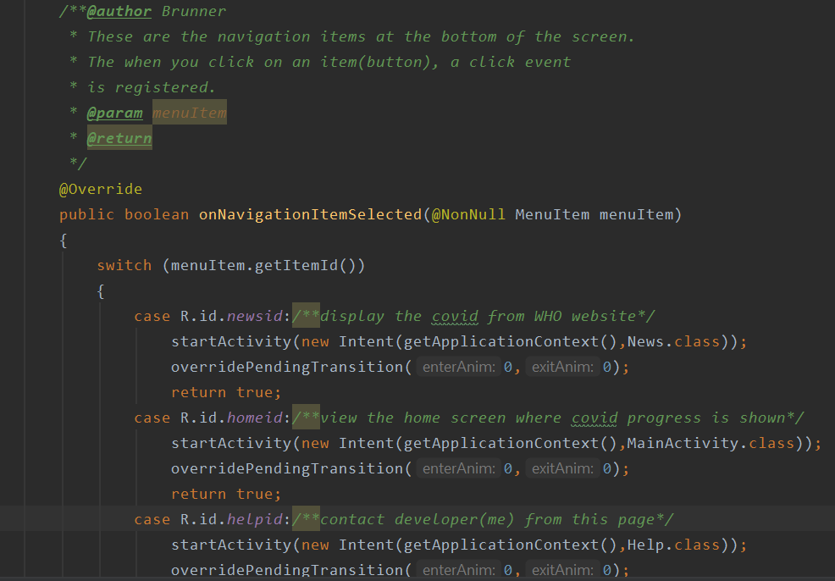Viewport: 835px width, 581px height.
Task: Click enterAnim hint in the newsid case
Action: tap(458, 367)
